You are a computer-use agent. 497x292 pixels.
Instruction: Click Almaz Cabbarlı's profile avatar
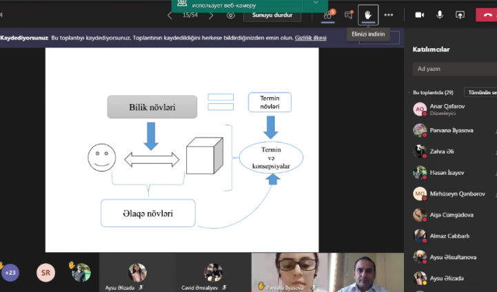click(420, 236)
